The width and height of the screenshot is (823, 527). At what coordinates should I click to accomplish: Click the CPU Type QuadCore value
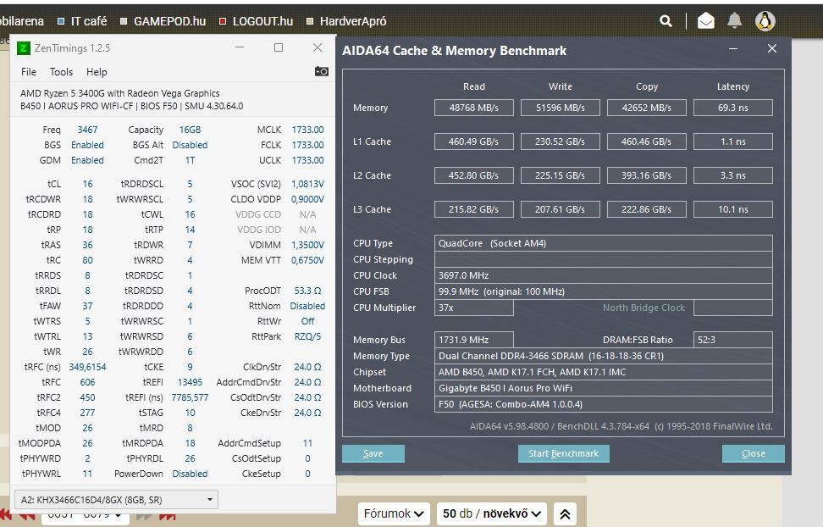tap(604, 243)
